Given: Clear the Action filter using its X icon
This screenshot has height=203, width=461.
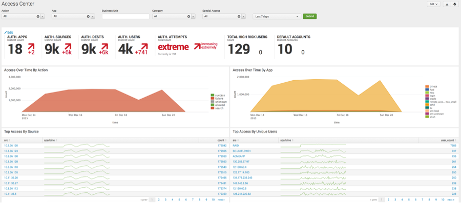Looking at the screenshot, I should click(38, 16).
